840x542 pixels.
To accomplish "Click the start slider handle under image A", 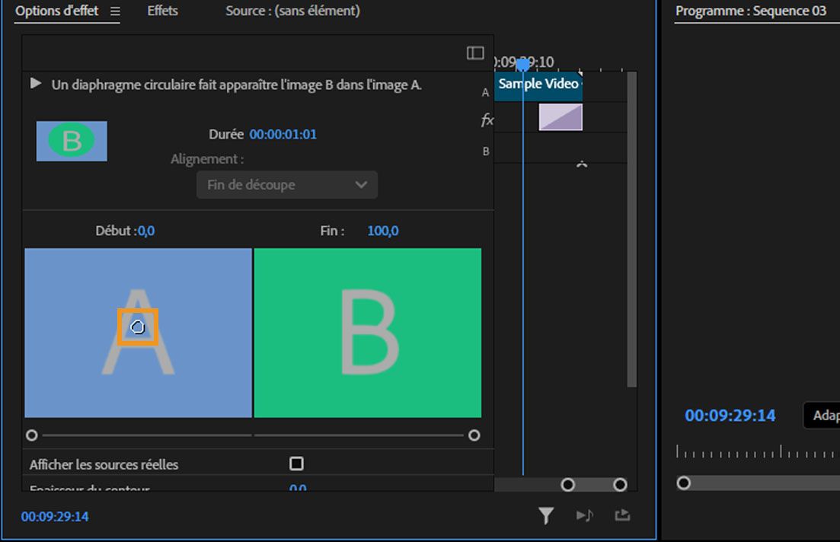I will pyautogui.click(x=31, y=435).
